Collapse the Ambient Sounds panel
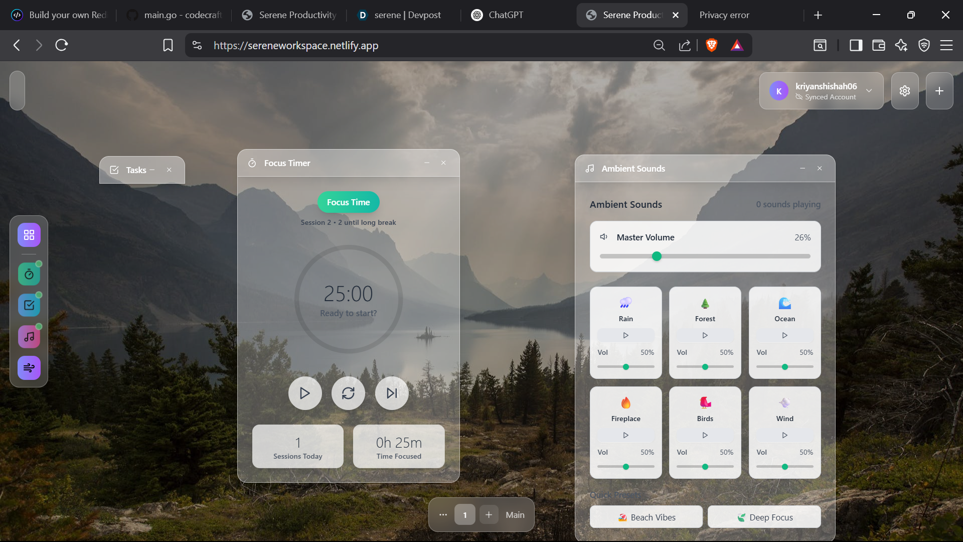 [802, 169]
